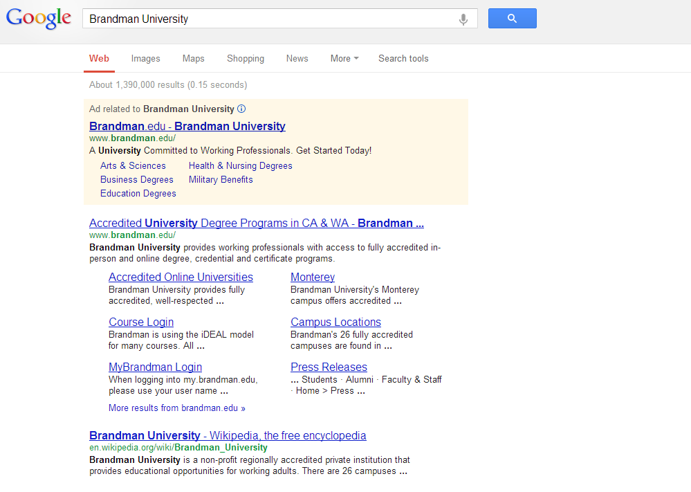
Task: Click the ad's www.brandman.edu/ green URL
Action: click(x=132, y=138)
